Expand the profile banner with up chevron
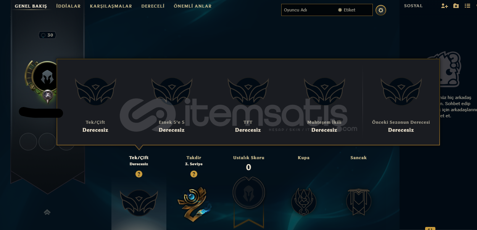 tap(47, 212)
